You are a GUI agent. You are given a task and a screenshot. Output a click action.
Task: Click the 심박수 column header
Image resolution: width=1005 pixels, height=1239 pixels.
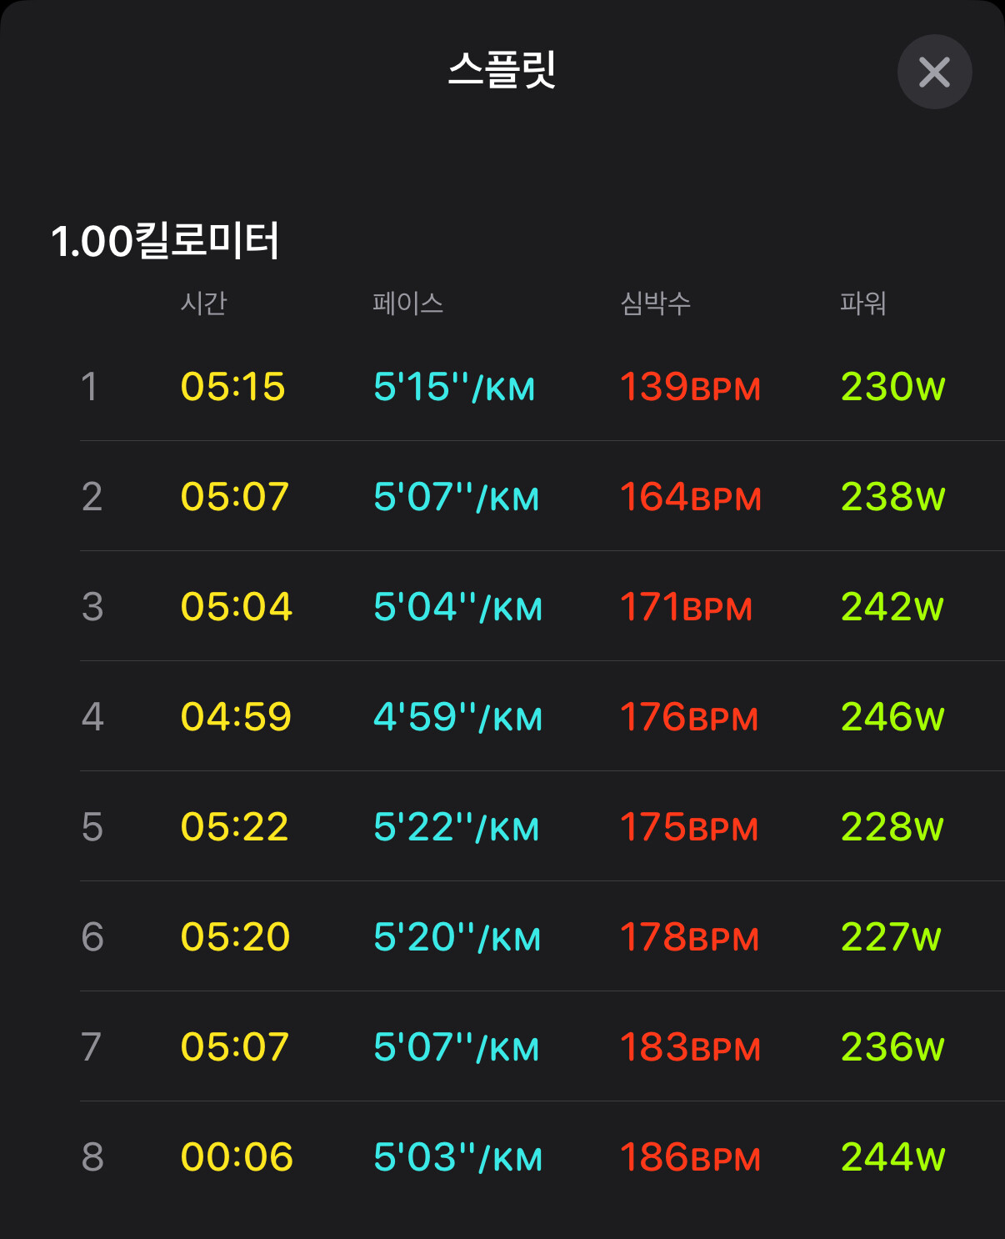[656, 303]
